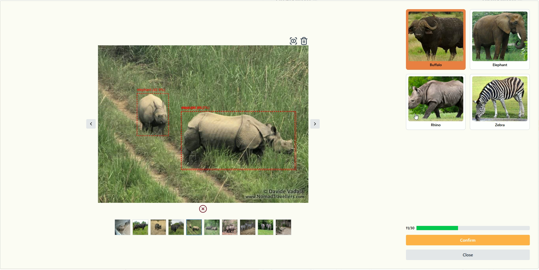The height and width of the screenshot is (270, 539).
Task: Open the first thumbnail in the filmstrip
Action: [123, 227]
